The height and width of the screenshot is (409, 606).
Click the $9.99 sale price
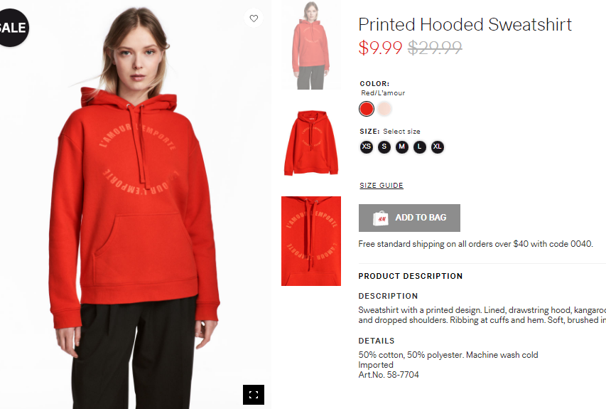[380, 48]
